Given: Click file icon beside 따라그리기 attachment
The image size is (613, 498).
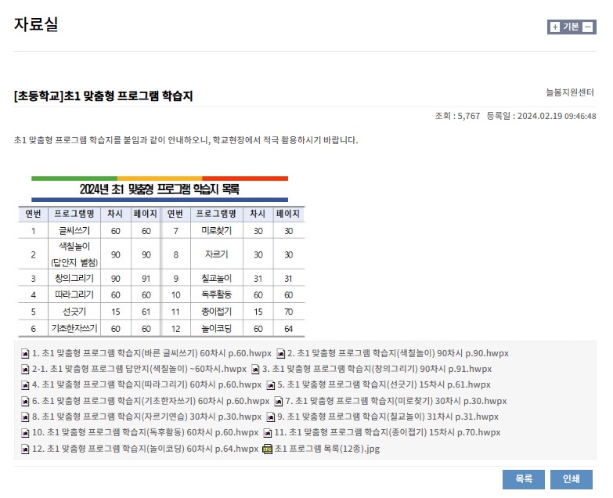Looking at the screenshot, I should 25,385.
